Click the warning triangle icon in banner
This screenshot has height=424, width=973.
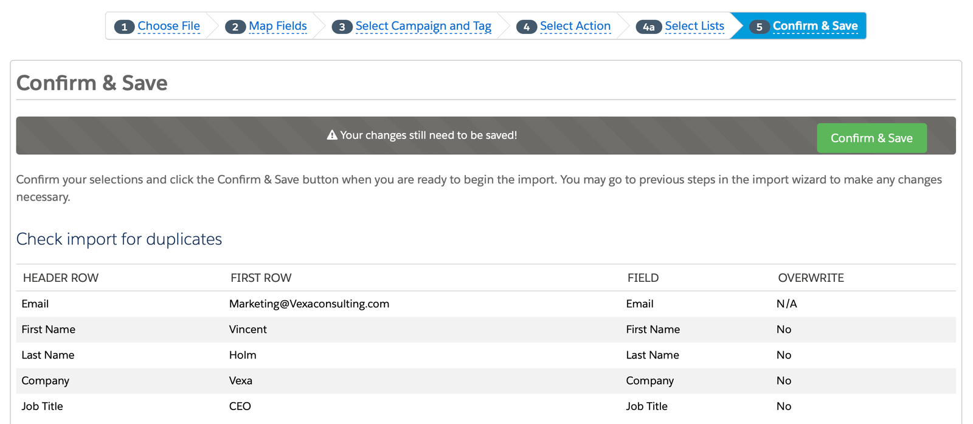click(x=332, y=135)
